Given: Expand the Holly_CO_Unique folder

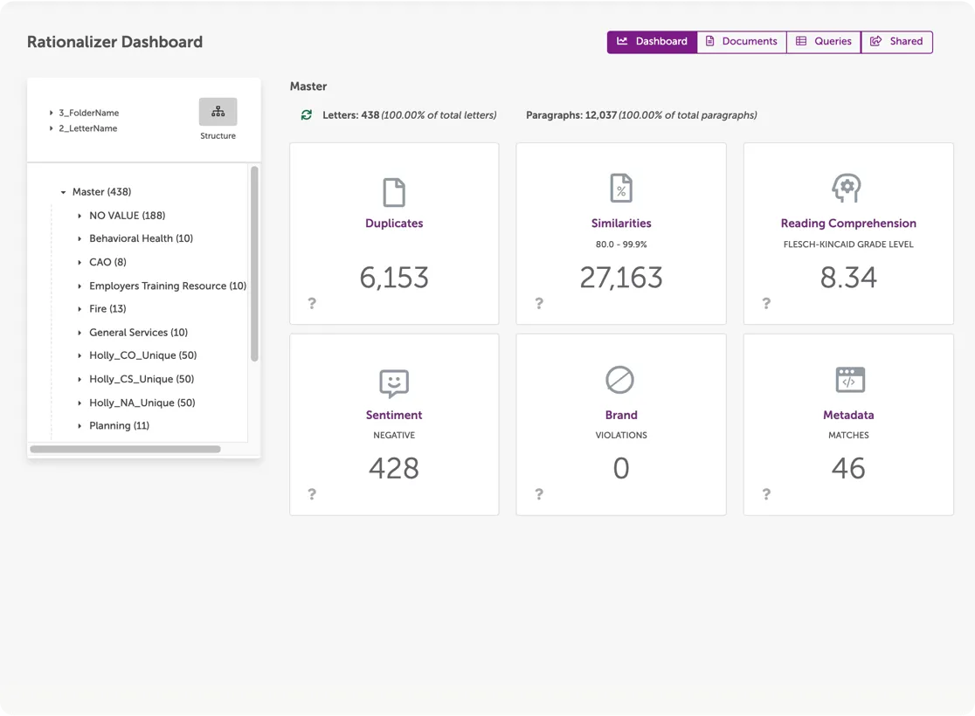Looking at the screenshot, I should coord(80,356).
